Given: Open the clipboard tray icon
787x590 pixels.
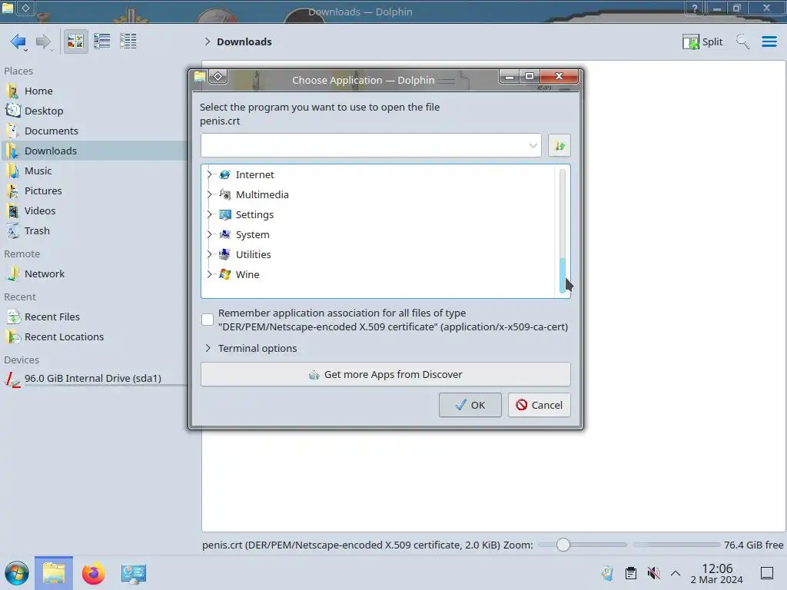Looking at the screenshot, I should point(631,573).
